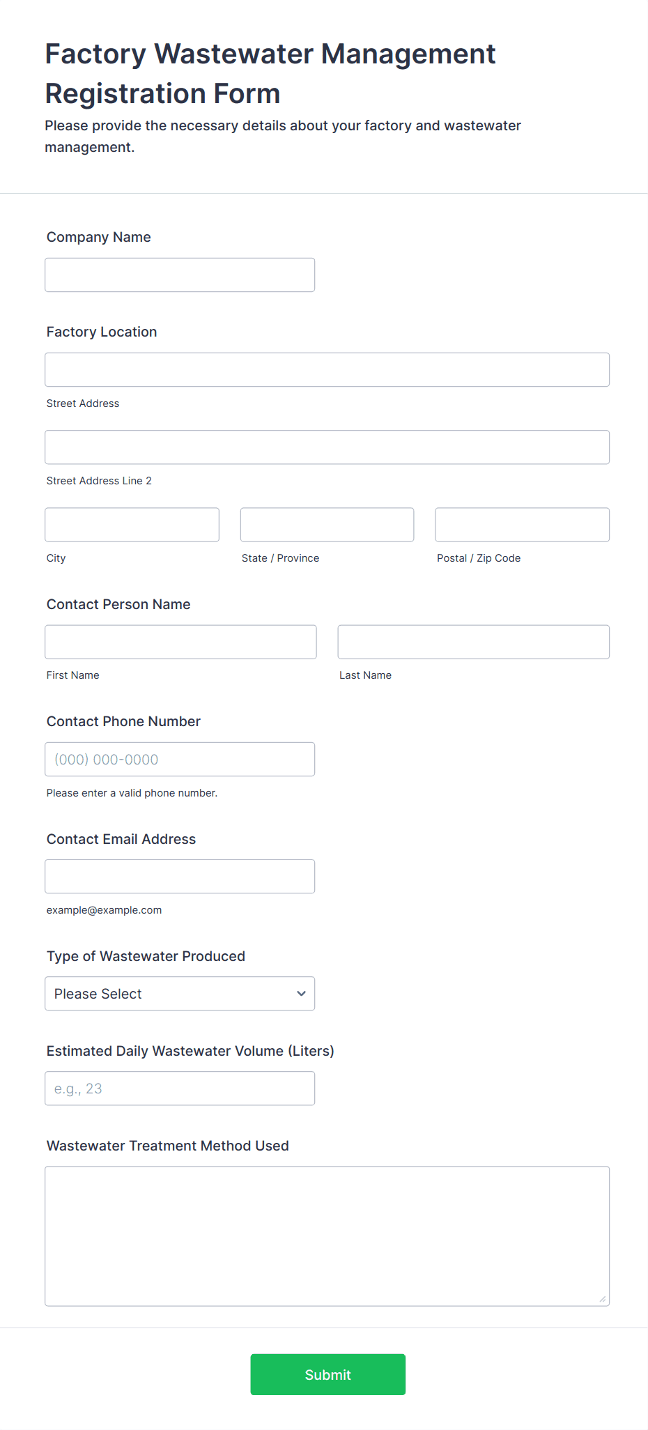Click the Company Name label
Image resolution: width=648 pixels, height=1430 pixels.
click(99, 237)
